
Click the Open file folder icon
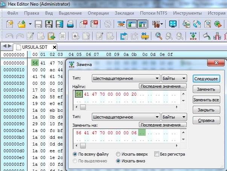click(21, 24)
